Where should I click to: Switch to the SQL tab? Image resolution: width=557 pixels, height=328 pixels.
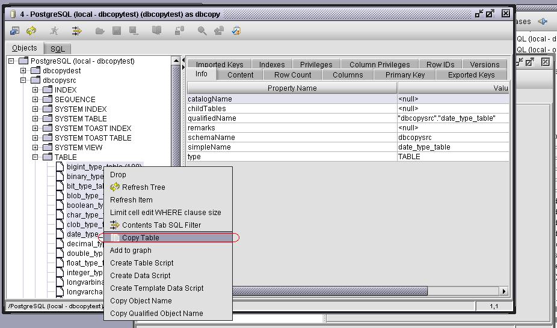click(x=58, y=49)
